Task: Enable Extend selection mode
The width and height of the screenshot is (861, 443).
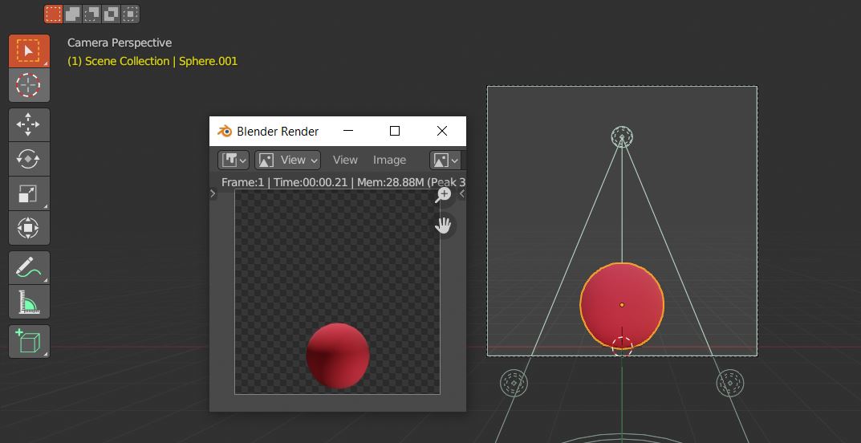Action: 72,14
